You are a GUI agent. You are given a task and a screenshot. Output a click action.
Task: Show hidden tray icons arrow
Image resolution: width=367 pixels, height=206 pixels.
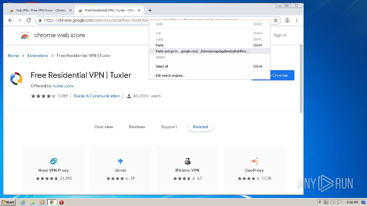click(320, 202)
